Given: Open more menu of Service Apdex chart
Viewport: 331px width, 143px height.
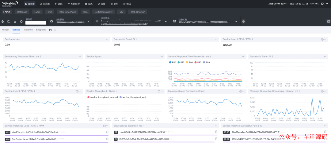Looking at the screenshot, I should click(162, 56).
